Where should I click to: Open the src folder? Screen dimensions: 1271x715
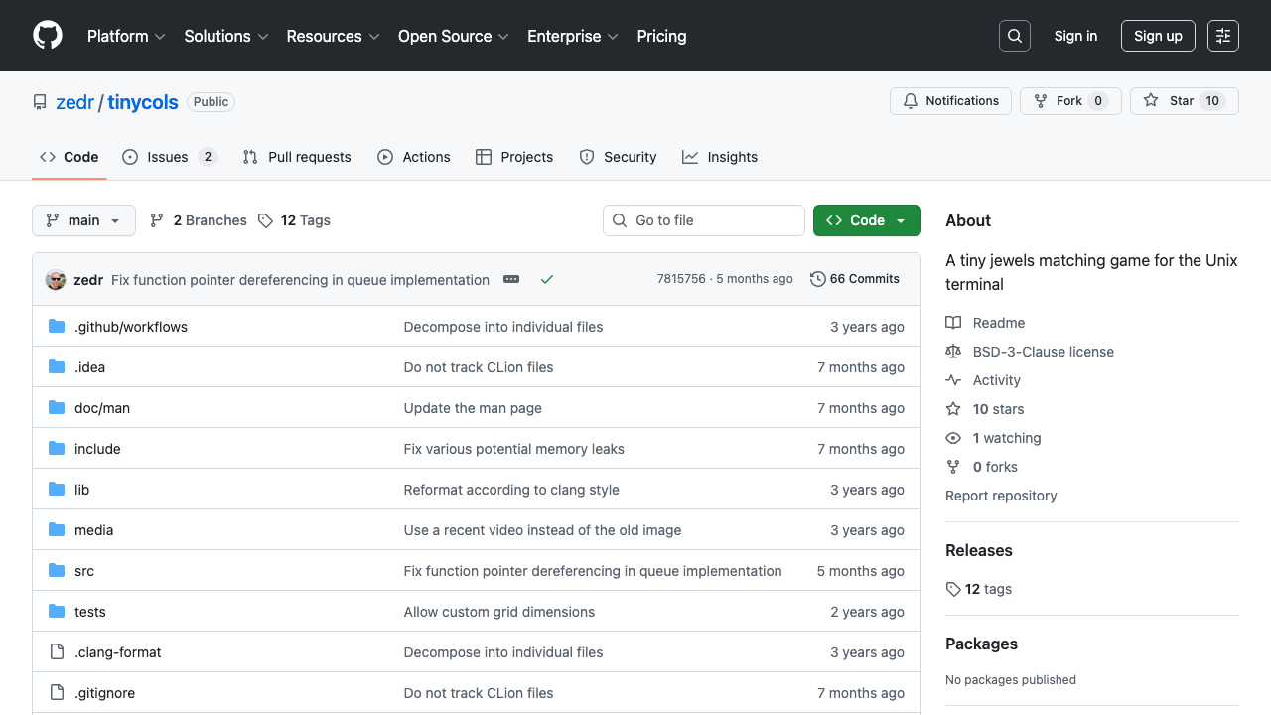point(84,571)
